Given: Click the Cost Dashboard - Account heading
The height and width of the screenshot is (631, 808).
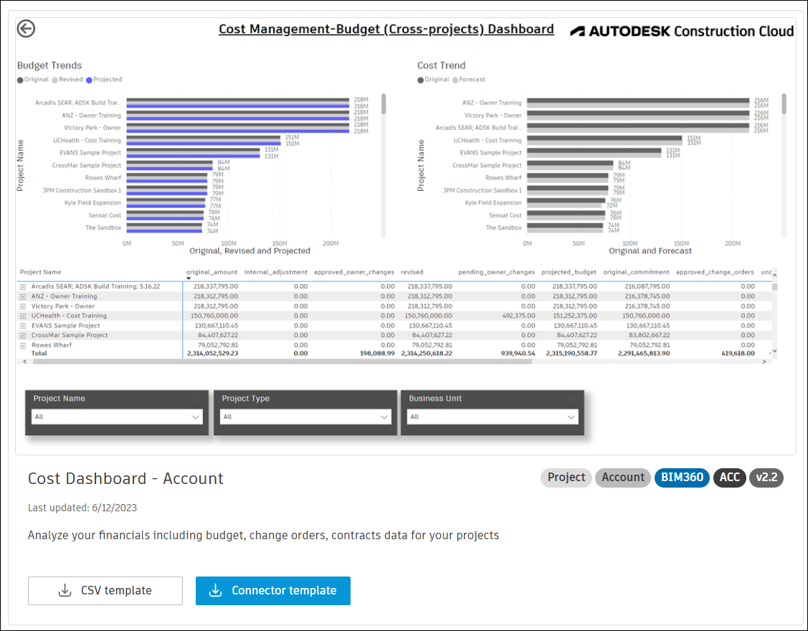Looking at the screenshot, I should [125, 479].
